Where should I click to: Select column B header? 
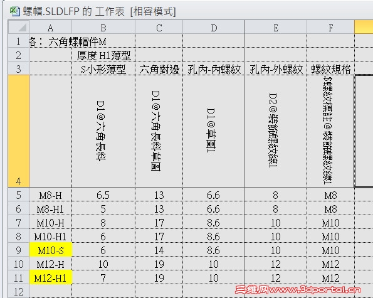(103, 27)
